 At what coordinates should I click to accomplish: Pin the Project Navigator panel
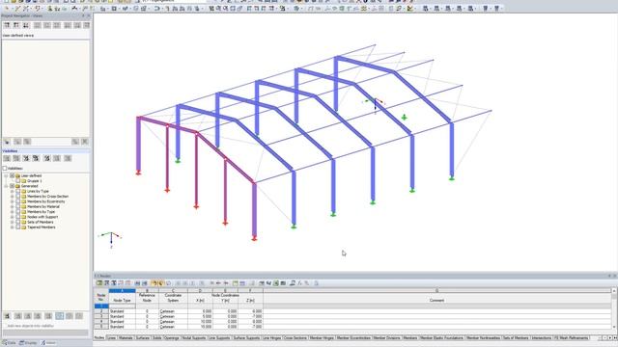(x=83, y=15)
